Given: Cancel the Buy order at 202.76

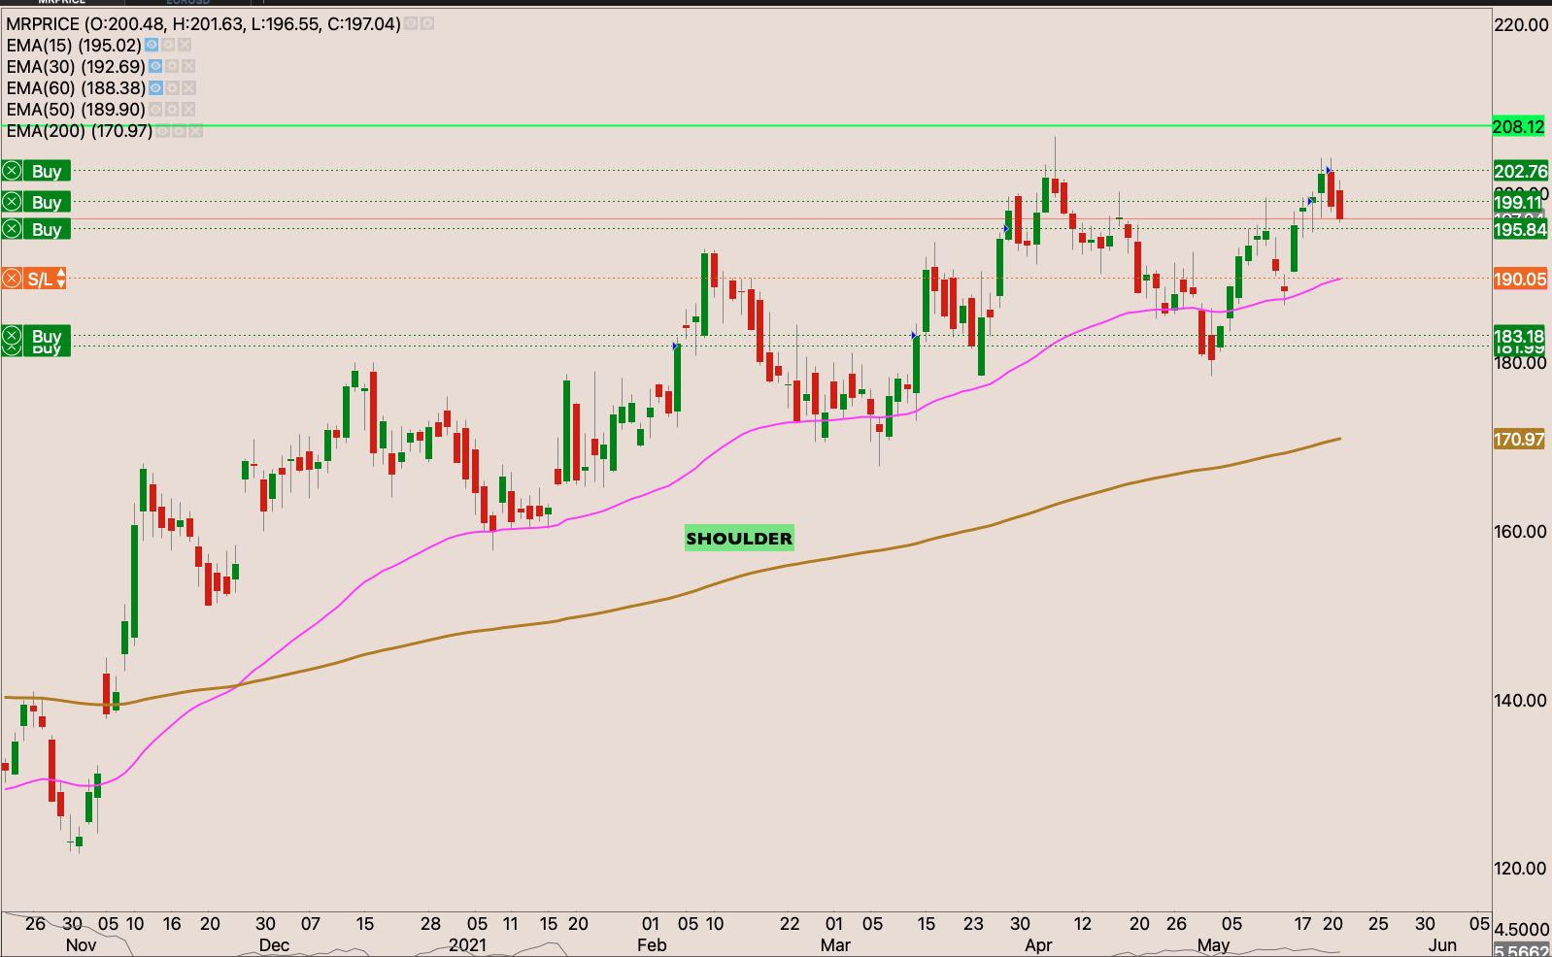Looking at the screenshot, I should pyautogui.click(x=12, y=172).
